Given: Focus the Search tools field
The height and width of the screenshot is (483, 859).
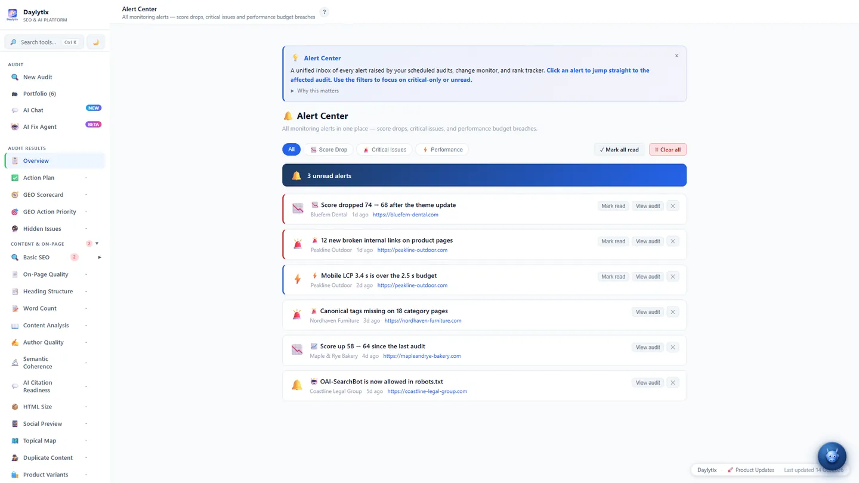Looking at the screenshot, I should point(44,42).
